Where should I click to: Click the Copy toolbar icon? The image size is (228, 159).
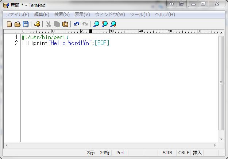(57, 24)
